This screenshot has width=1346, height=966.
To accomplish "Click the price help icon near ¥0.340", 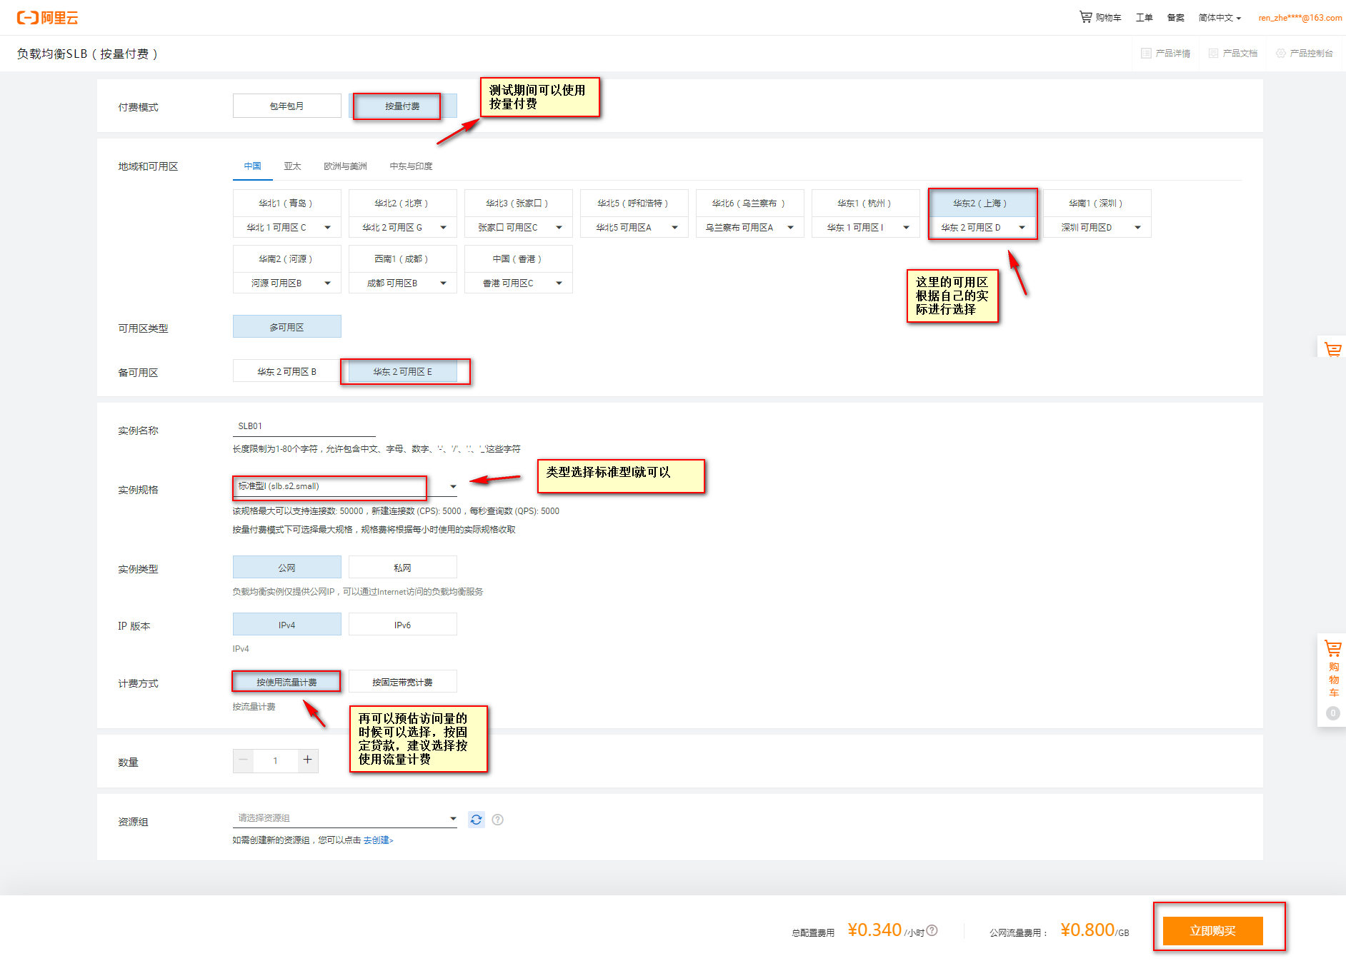I will [x=932, y=930].
